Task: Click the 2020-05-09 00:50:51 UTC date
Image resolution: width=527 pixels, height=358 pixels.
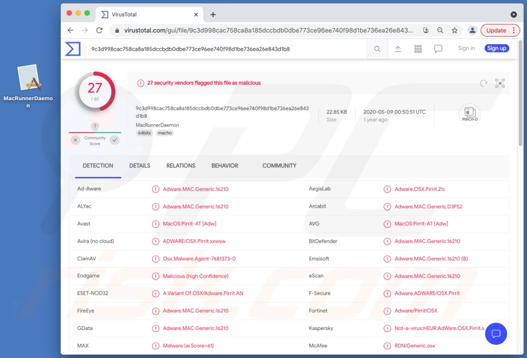Action: (394, 112)
